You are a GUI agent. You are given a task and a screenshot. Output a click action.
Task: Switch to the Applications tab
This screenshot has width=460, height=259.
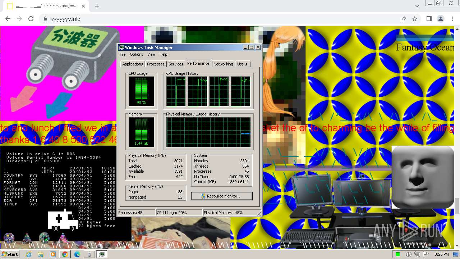(x=133, y=64)
